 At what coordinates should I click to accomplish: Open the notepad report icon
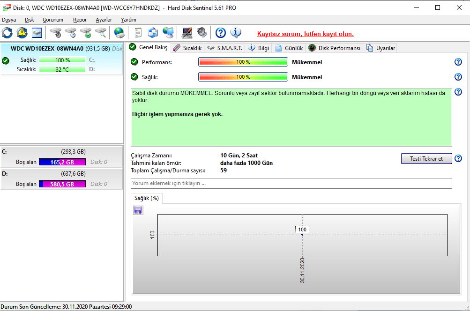click(x=138, y=33)
